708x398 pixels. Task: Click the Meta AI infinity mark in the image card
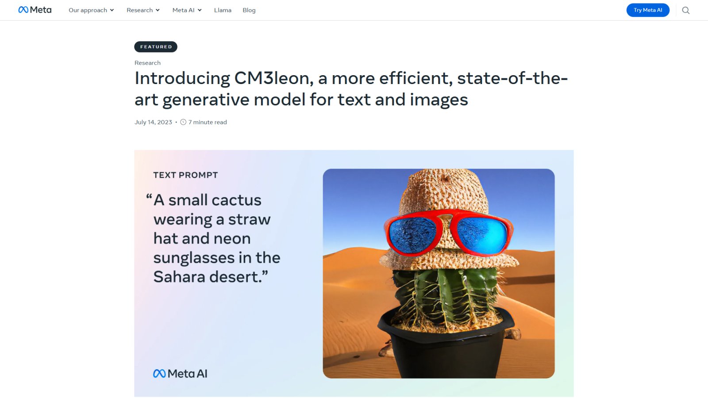click(159, 373)
